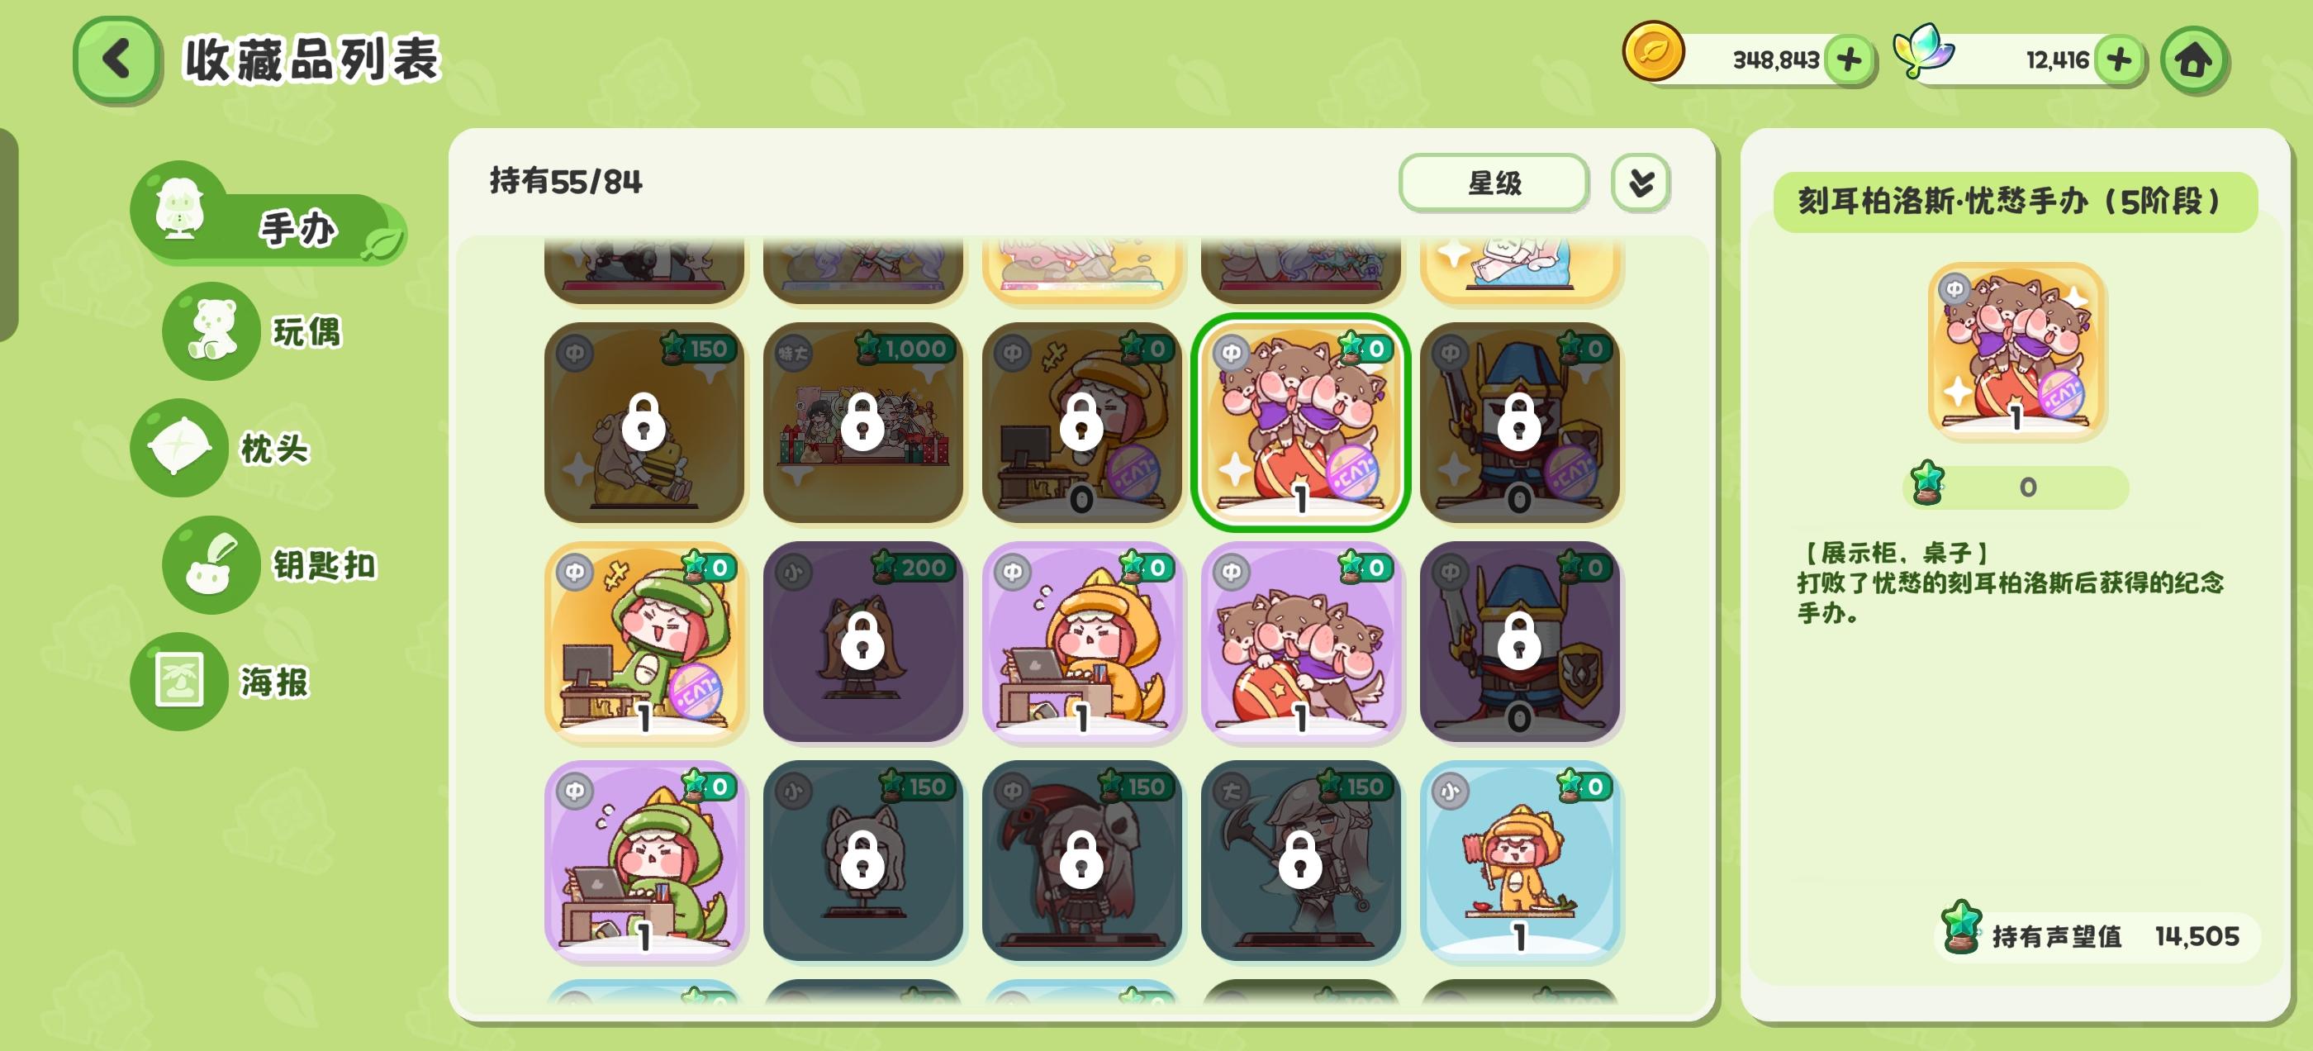Select the 枕头 pillow category
2313x1051 pixels.
tap(225, 447)
